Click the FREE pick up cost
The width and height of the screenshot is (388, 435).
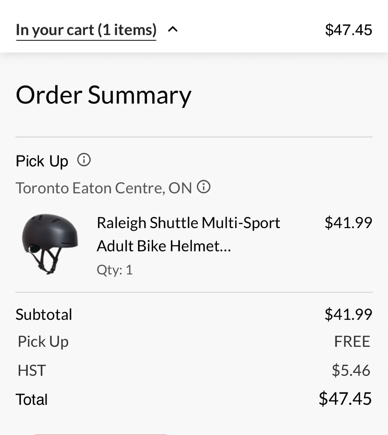click(352, 342)
